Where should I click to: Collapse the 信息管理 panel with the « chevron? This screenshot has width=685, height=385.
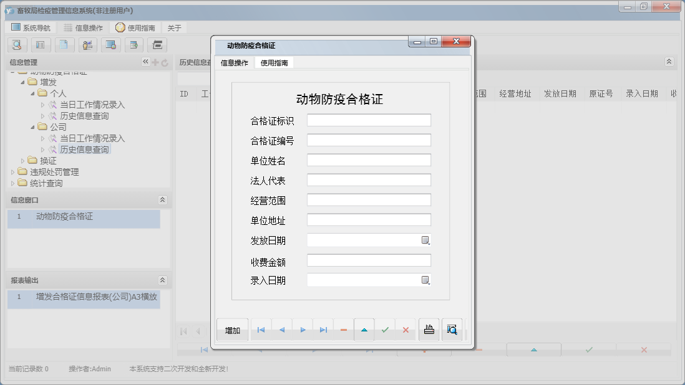(145, 62)
